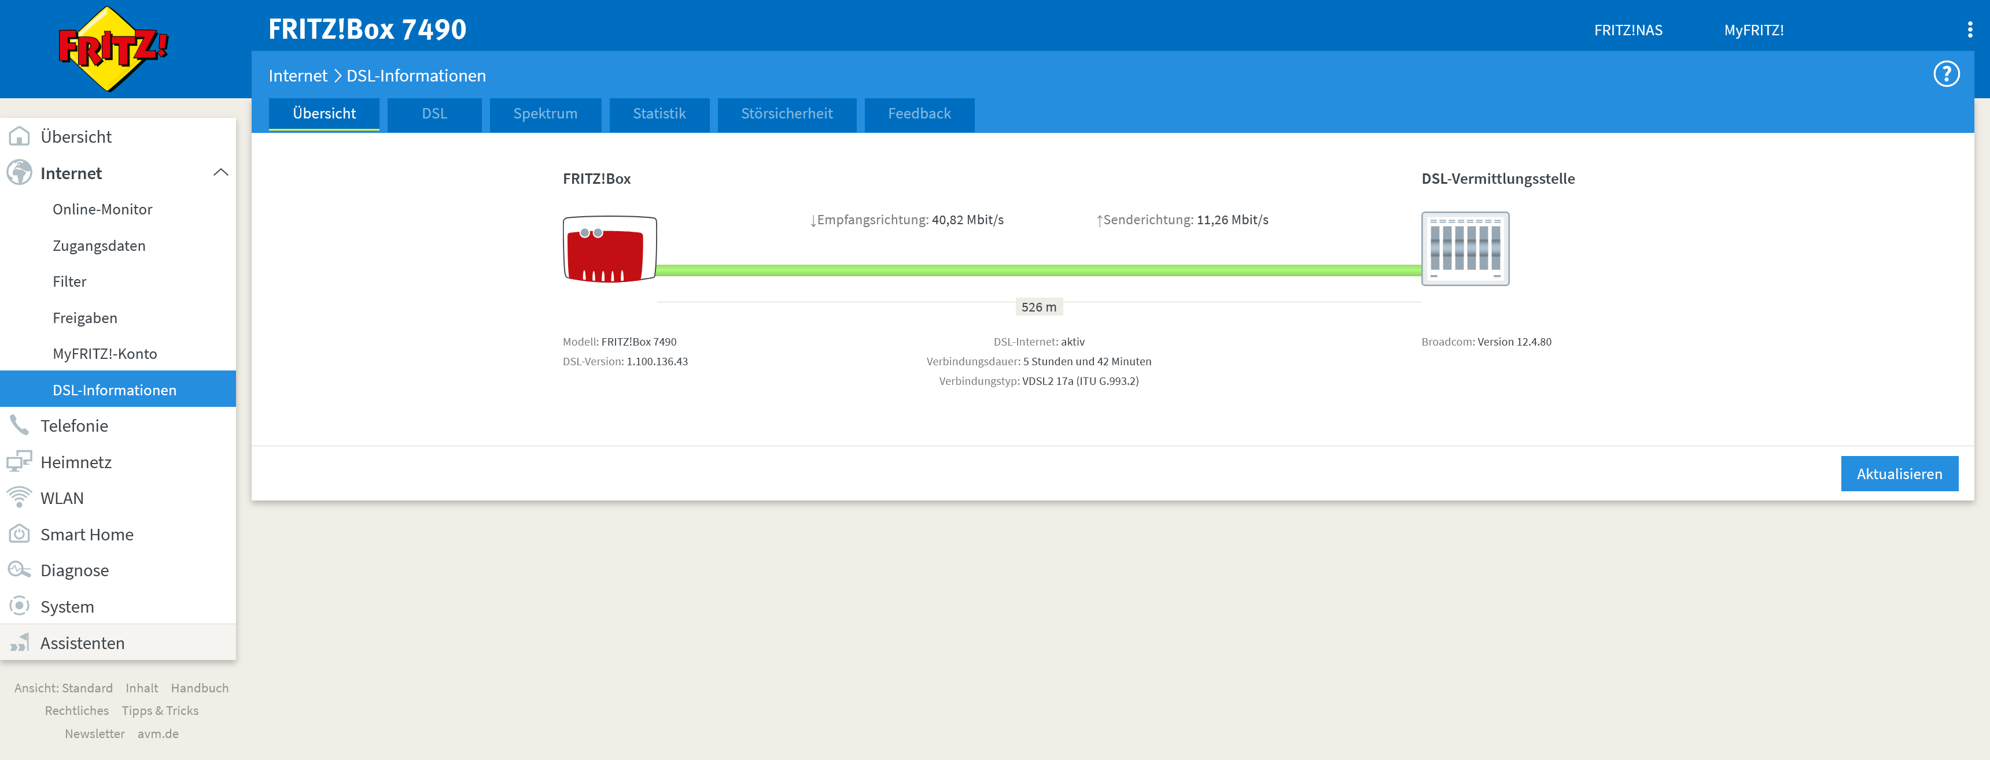The image size is (1990, 760).
Task: Click Verbindungstyp VDSL2 17a text
Action: [1038, 381]
